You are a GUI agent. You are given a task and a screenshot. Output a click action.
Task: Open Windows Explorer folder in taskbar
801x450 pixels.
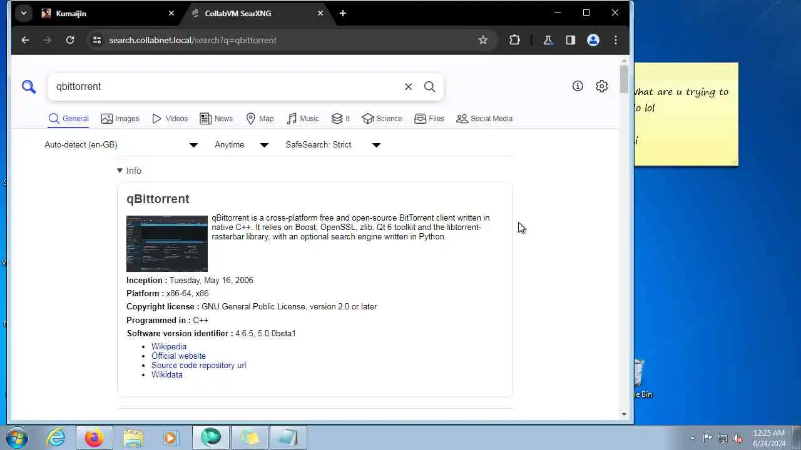click(133, 437)
